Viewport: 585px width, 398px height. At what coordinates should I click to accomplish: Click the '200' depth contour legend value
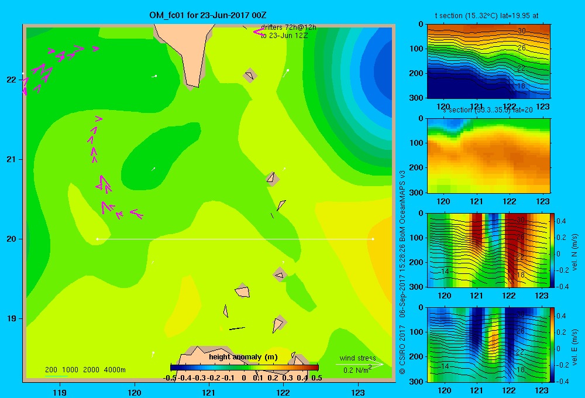tap(51, 370)
